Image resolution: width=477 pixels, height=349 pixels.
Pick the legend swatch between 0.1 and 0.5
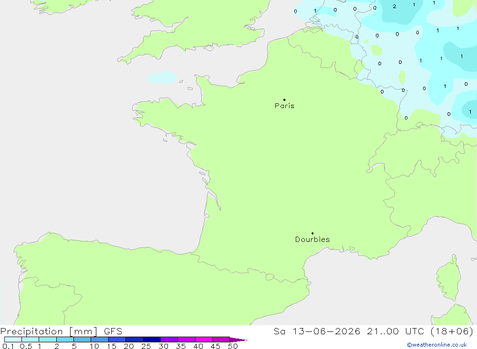pos(13,339)
